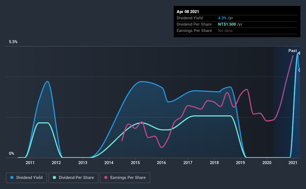The height and width of the screenshot is (189, 306).
Task: Toggle the Dividend Per Share legend button
Action: 73,178
